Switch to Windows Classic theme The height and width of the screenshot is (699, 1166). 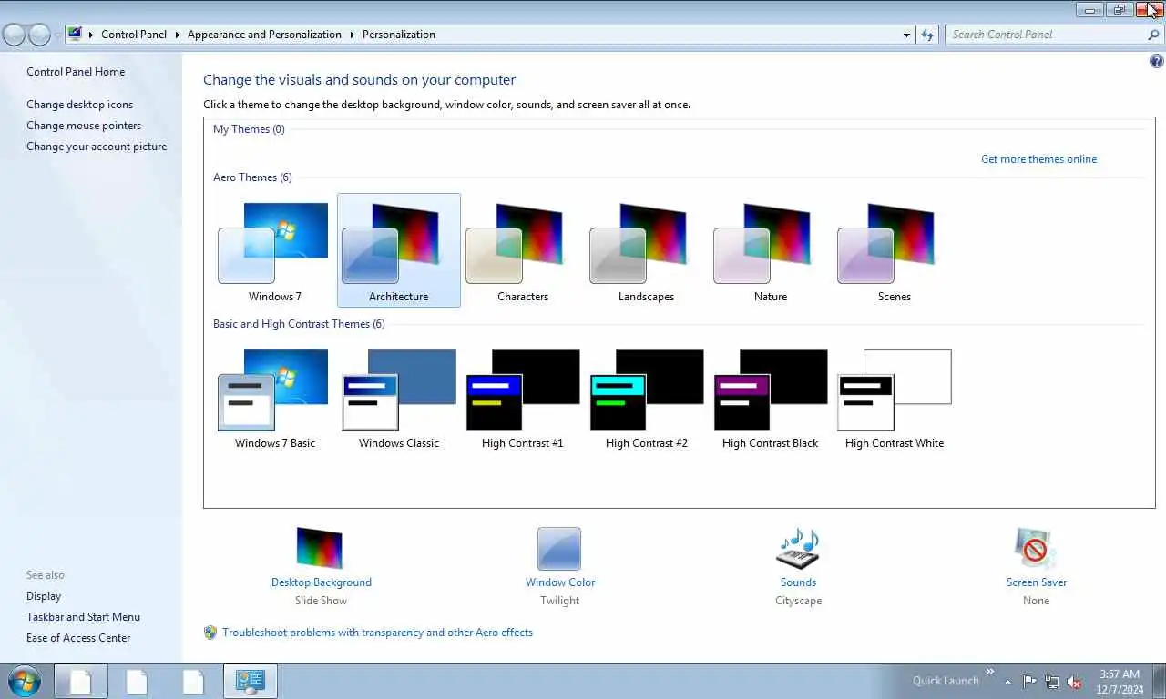click(398, 399)
